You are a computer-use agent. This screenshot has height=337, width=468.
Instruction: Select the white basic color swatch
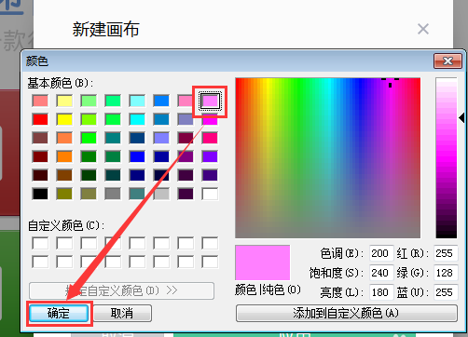[210, 194]
